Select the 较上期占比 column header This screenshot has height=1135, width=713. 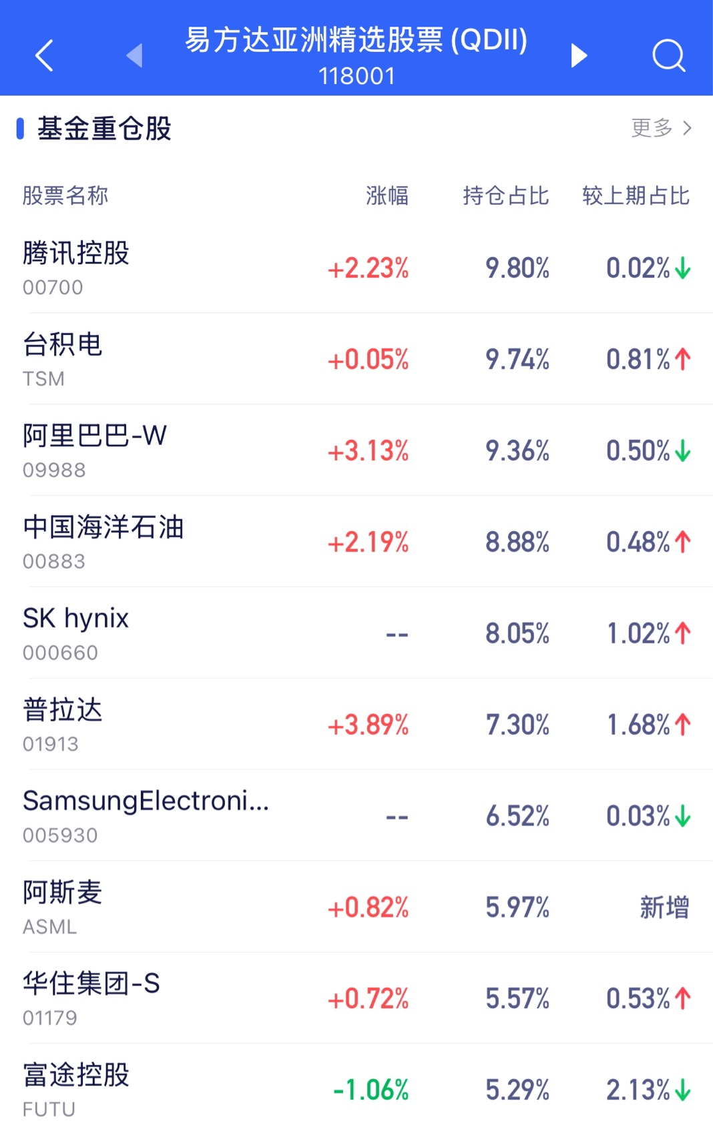[636, 196]
